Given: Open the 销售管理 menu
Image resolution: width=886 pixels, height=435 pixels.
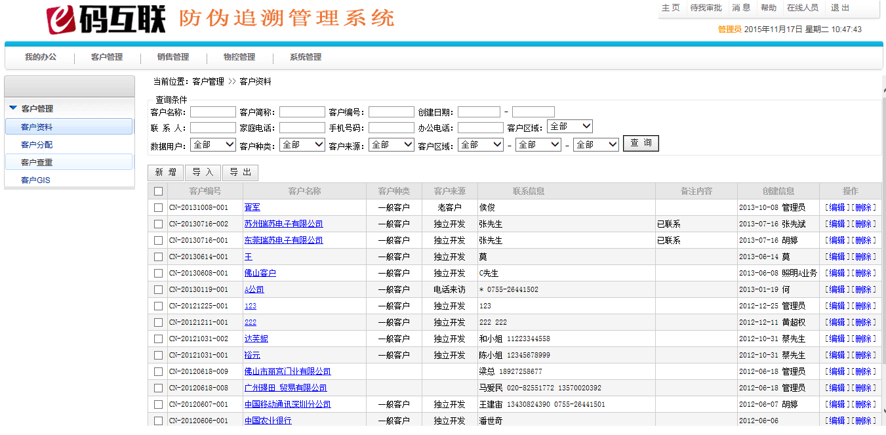Looking at the screenshot, I should pyautogui.click(x=173, y=57).
